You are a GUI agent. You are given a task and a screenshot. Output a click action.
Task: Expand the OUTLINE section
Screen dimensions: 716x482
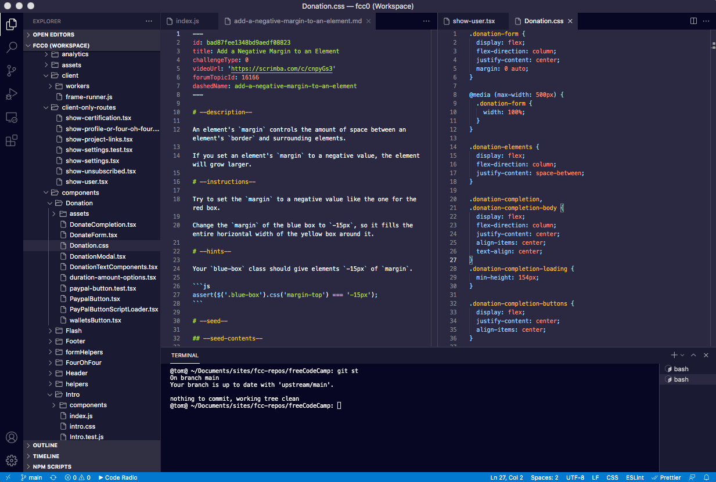45,445
